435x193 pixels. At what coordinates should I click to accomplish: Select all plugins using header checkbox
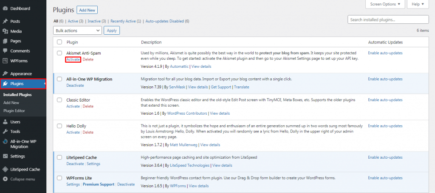pos(59,42)
